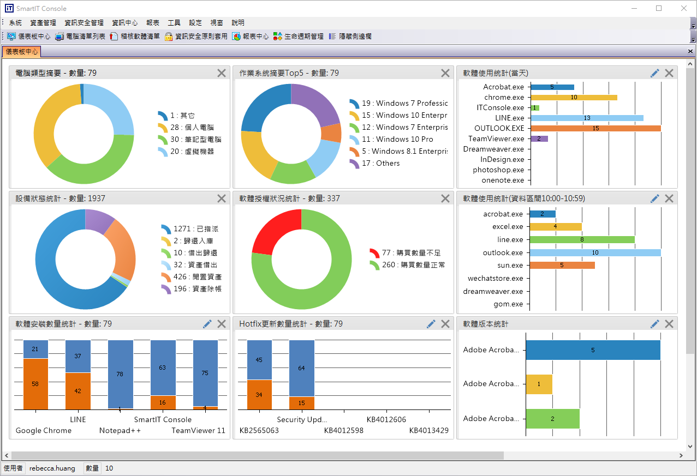697x476 pixels.
Task: Edit the 軟體版本統計 panel via its pencil icon
Action: pyautogui.click(x=654, y=323)
